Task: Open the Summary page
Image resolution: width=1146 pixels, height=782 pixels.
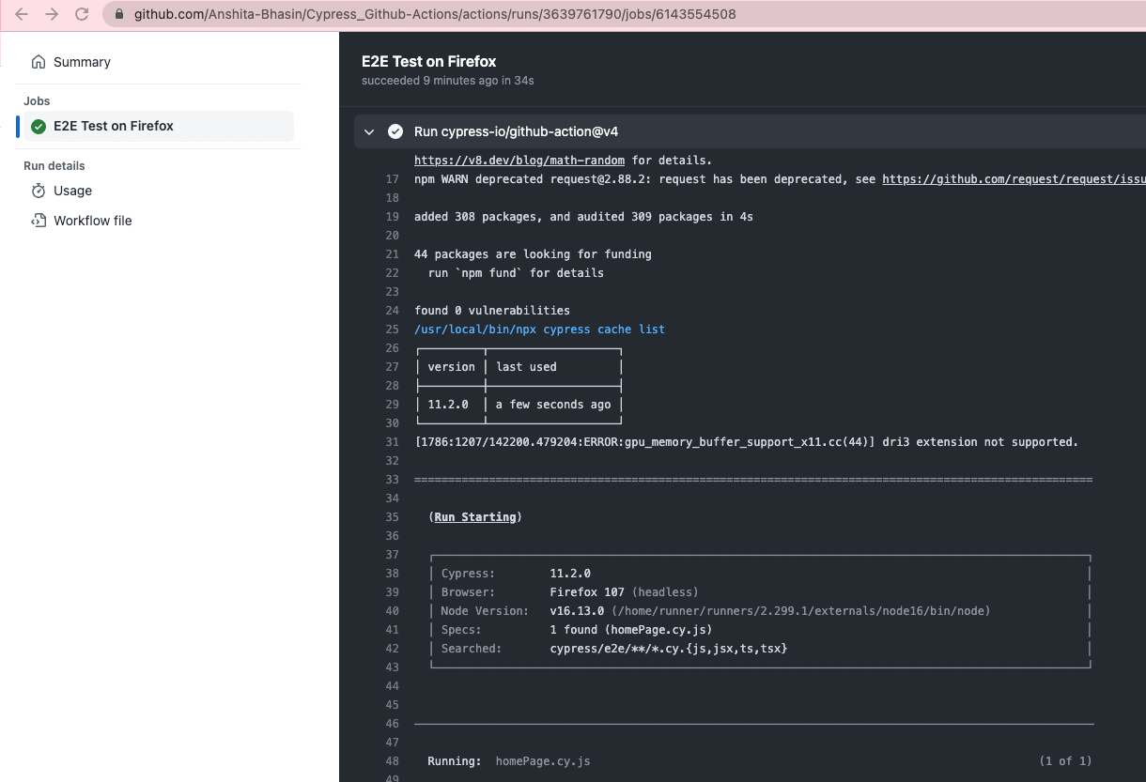Action: coord(80,61)
